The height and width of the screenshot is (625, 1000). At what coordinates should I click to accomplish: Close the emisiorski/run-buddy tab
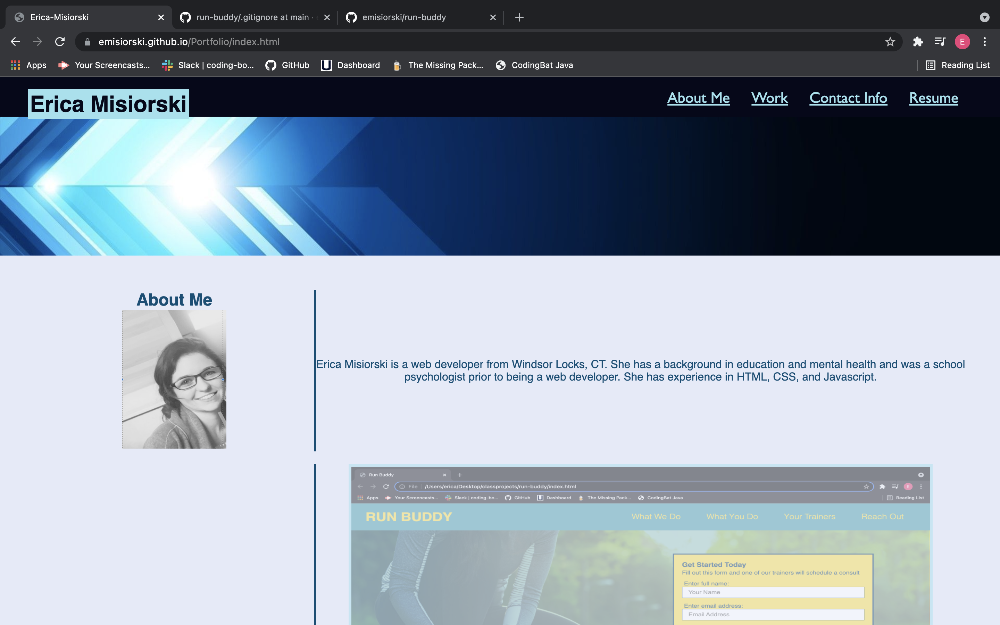(493, 17)
